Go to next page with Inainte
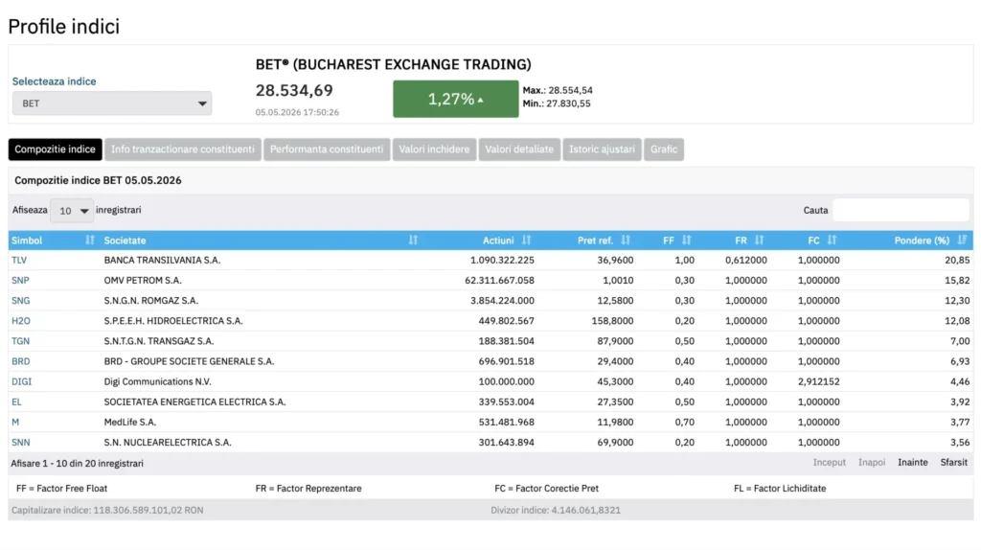981x550 pixels. tap(913, 463)
